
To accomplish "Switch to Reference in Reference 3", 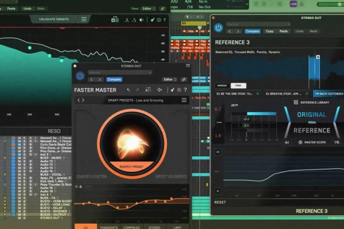I will click(x=312, y=131).
